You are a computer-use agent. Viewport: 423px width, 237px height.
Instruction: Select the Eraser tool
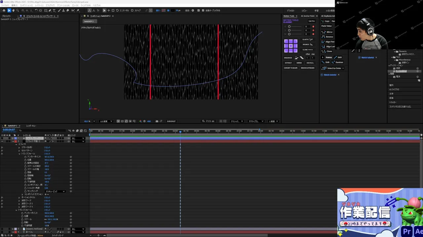[x=67, y=11]
